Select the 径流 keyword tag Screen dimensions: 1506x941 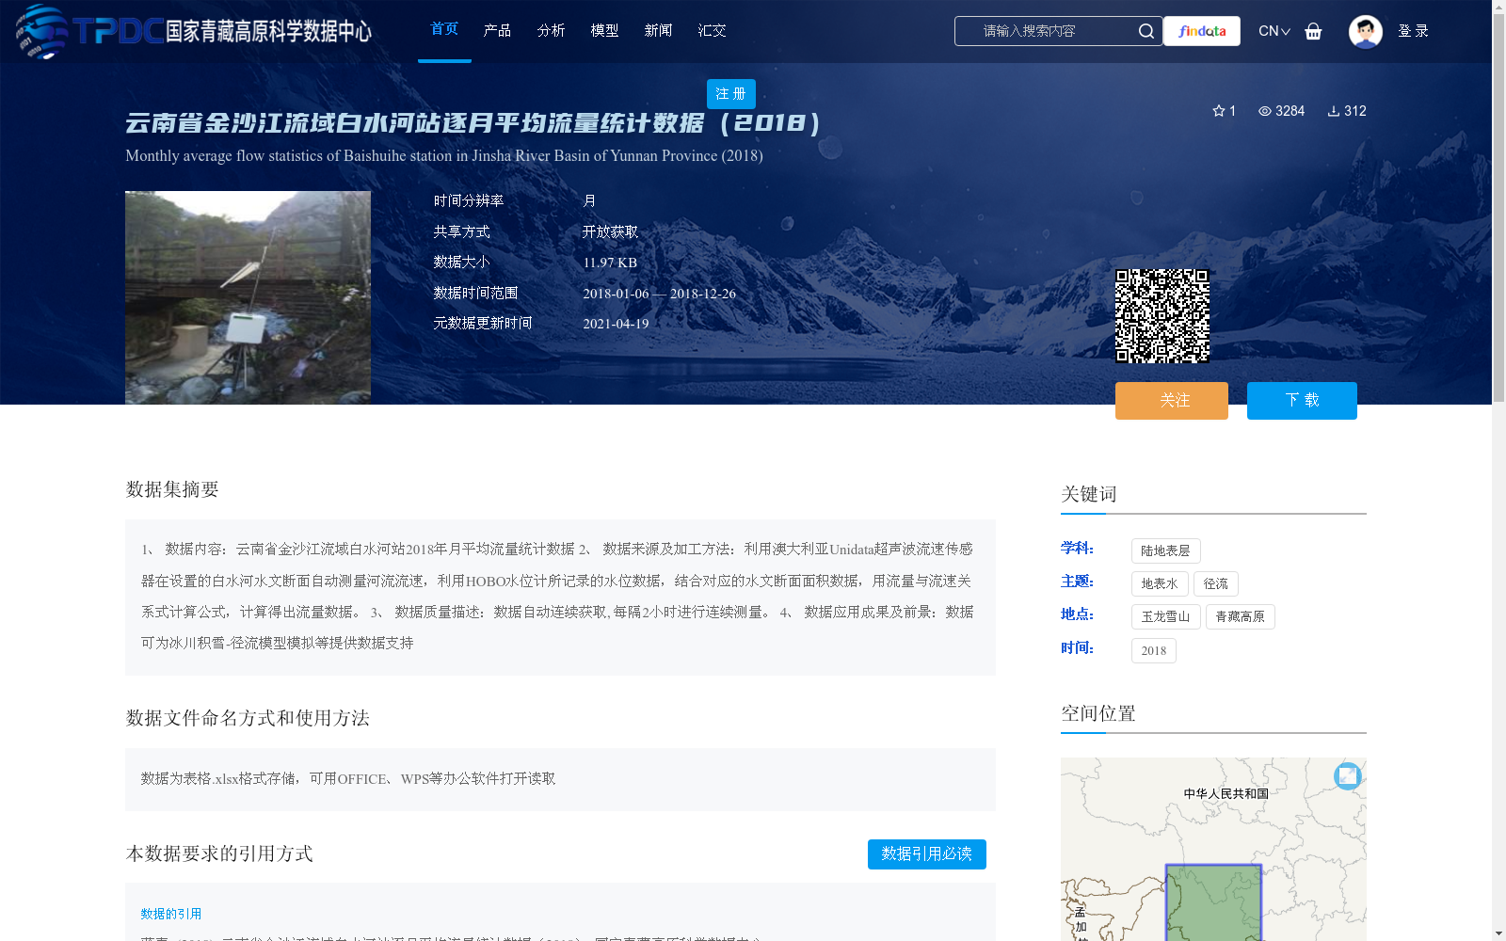(1216, 583)
